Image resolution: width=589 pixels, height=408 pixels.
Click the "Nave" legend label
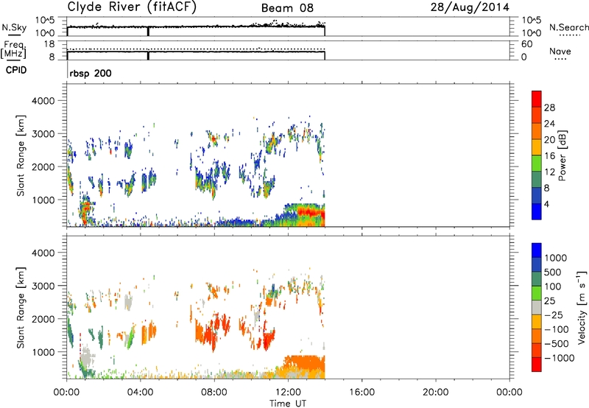pyautogui.click(x=560, y=51)
